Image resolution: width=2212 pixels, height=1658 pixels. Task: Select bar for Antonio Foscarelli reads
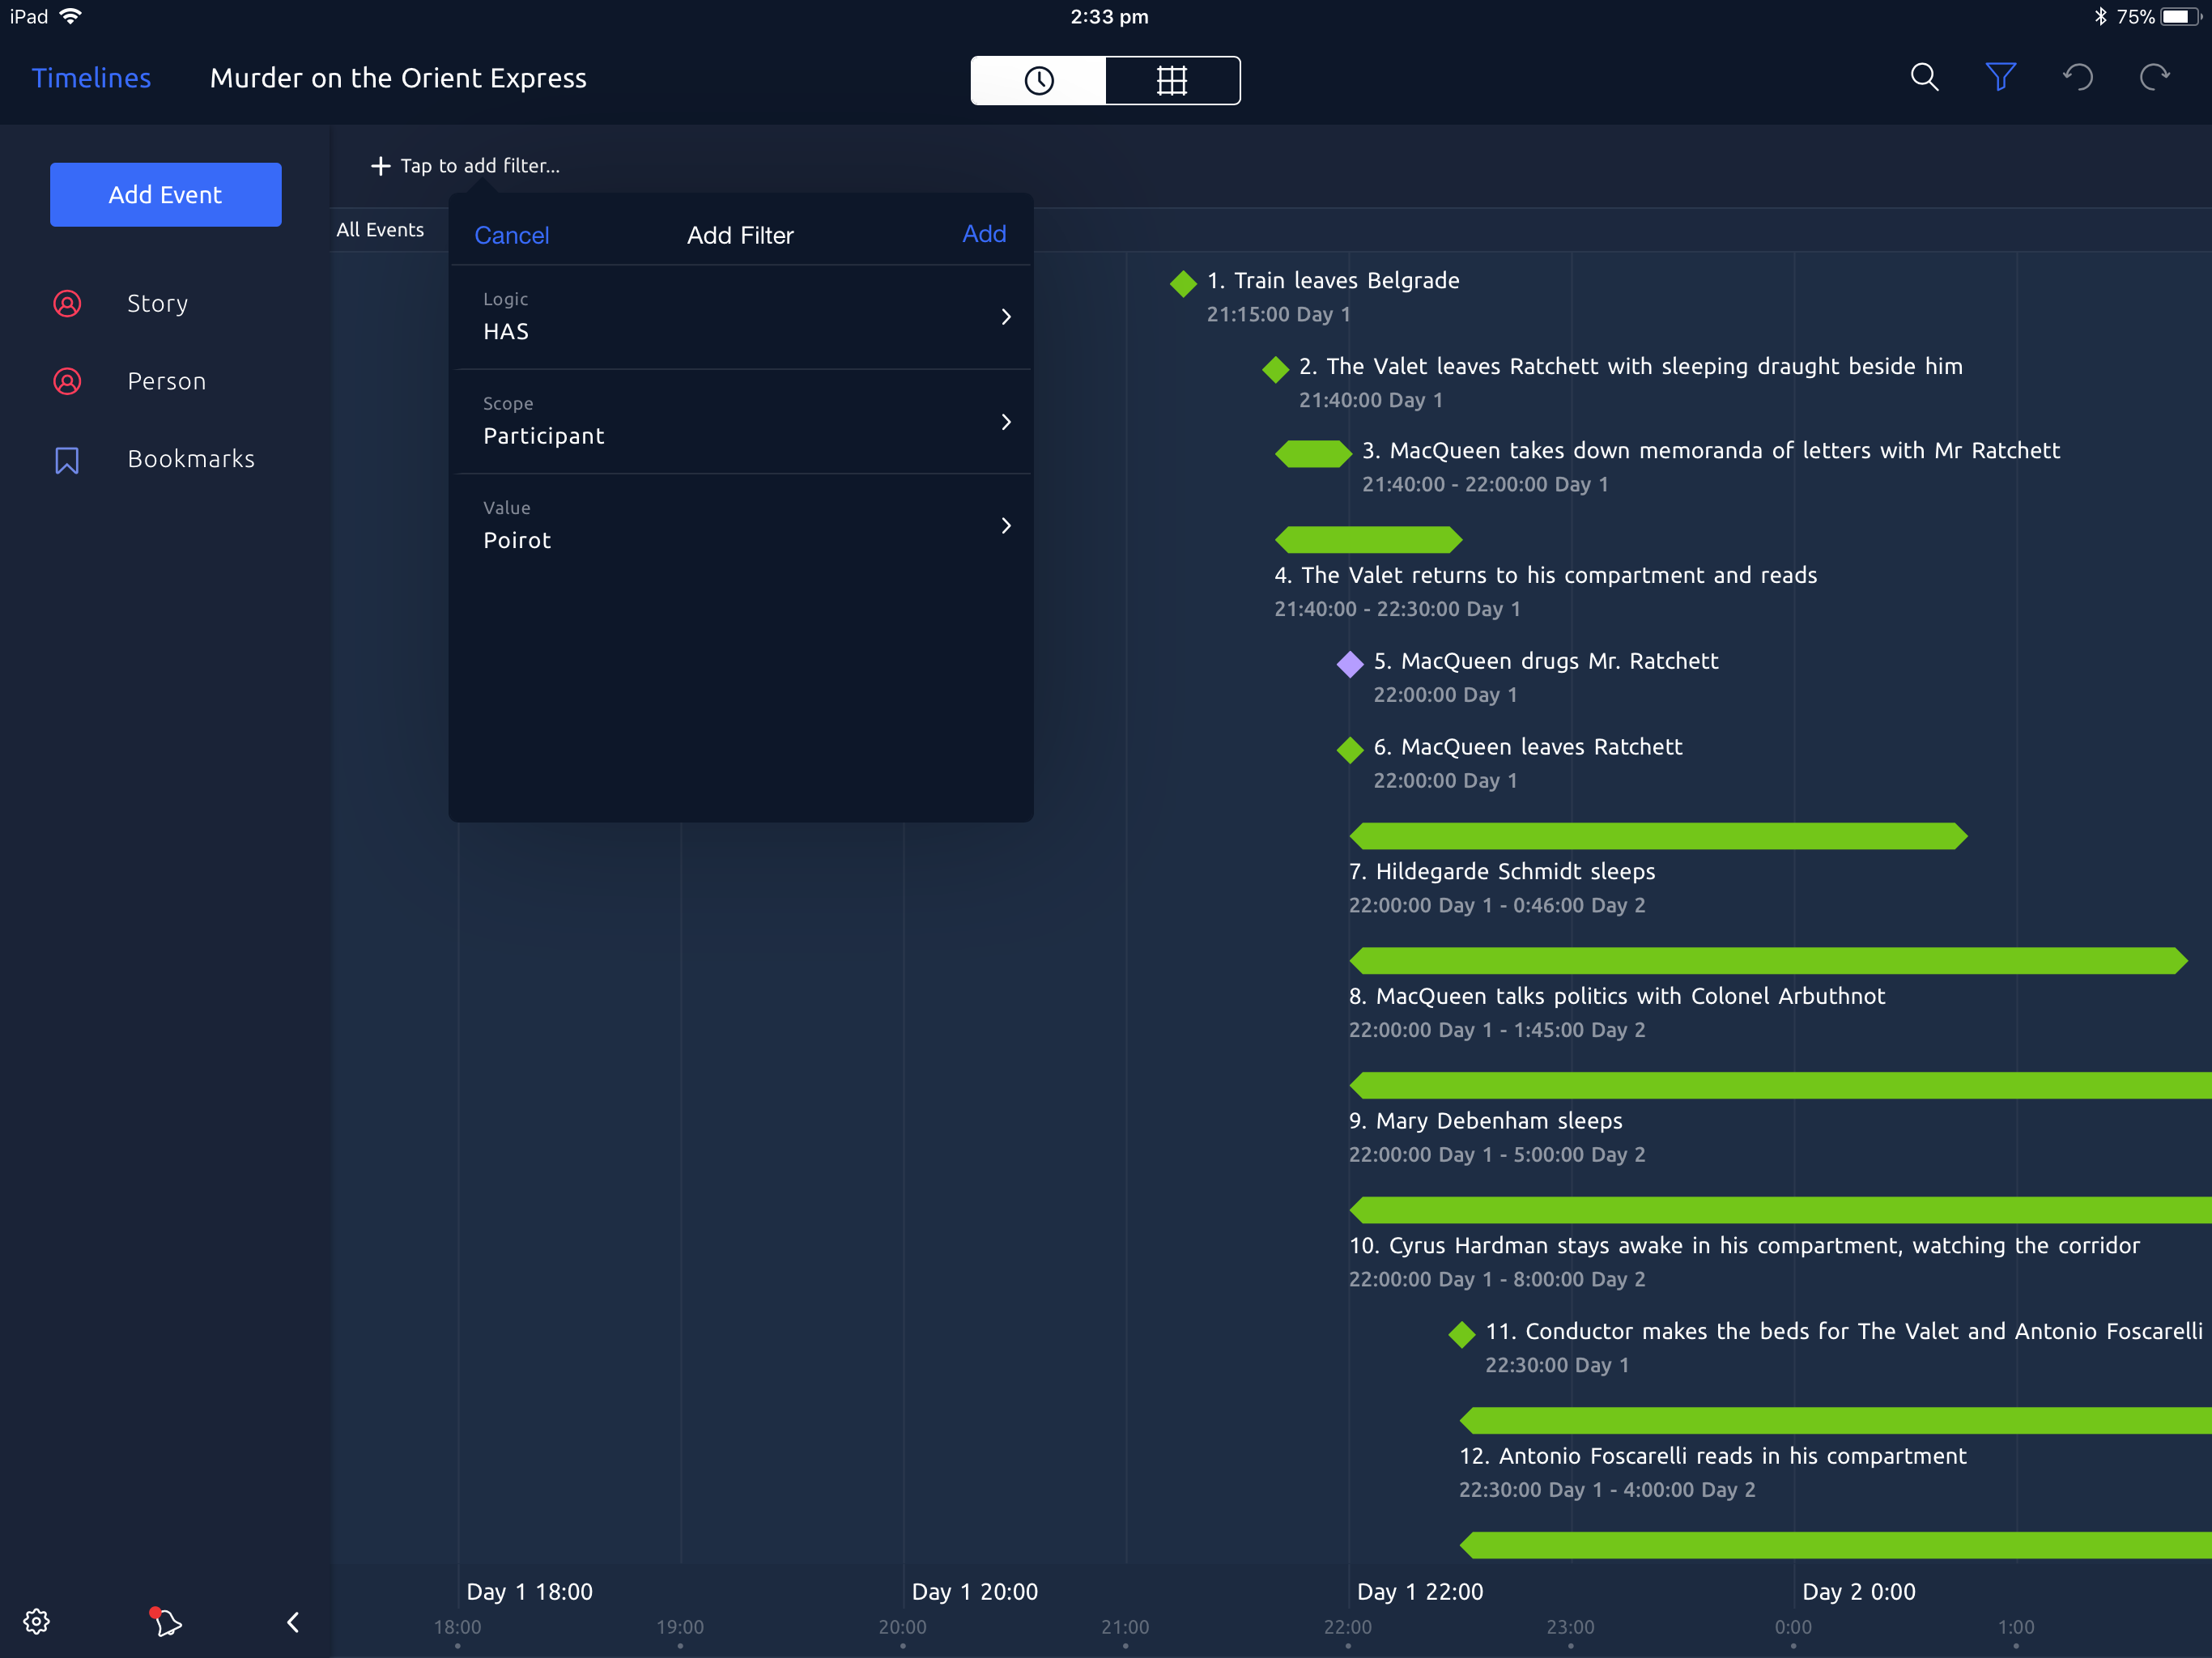1835,1421
